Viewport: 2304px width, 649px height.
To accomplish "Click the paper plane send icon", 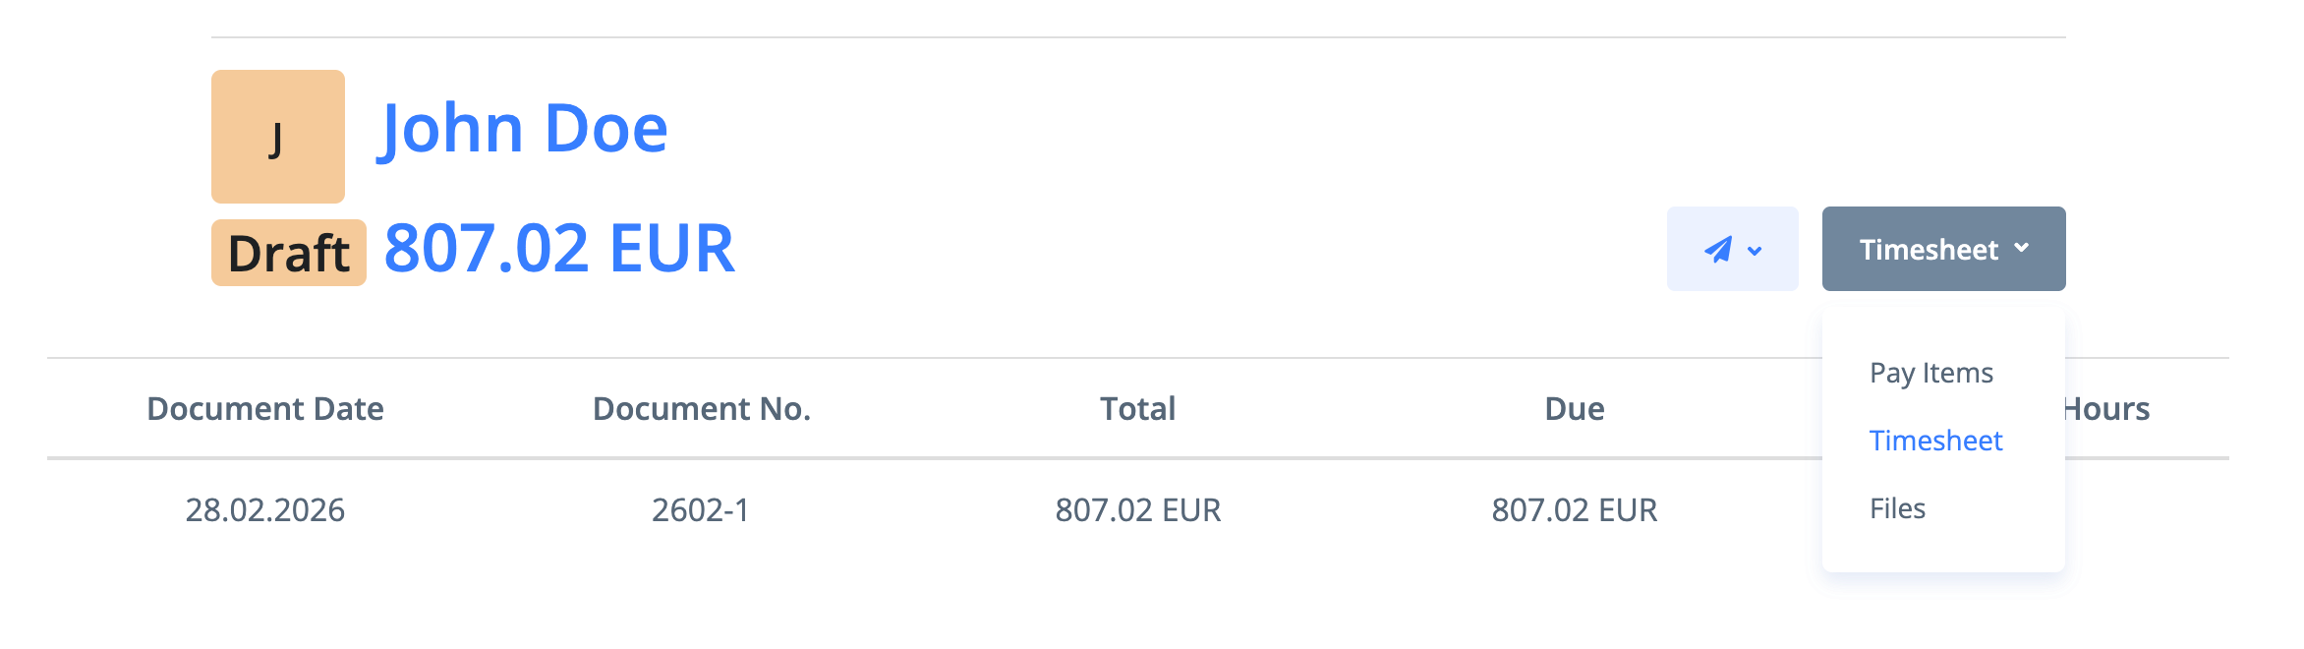I will [1717, 250].
